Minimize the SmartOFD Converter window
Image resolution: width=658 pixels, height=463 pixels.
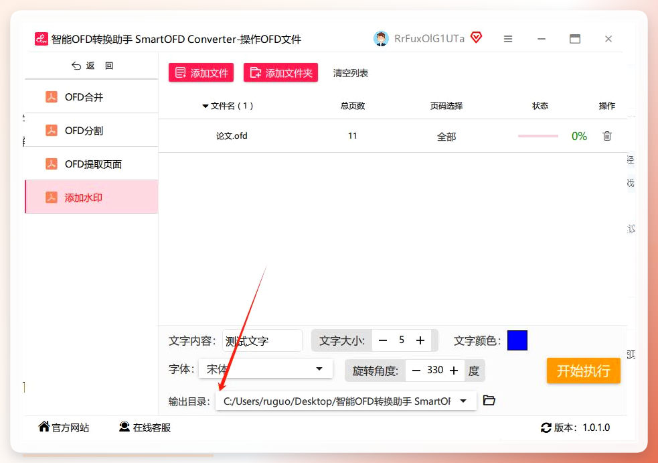[542, 39]
